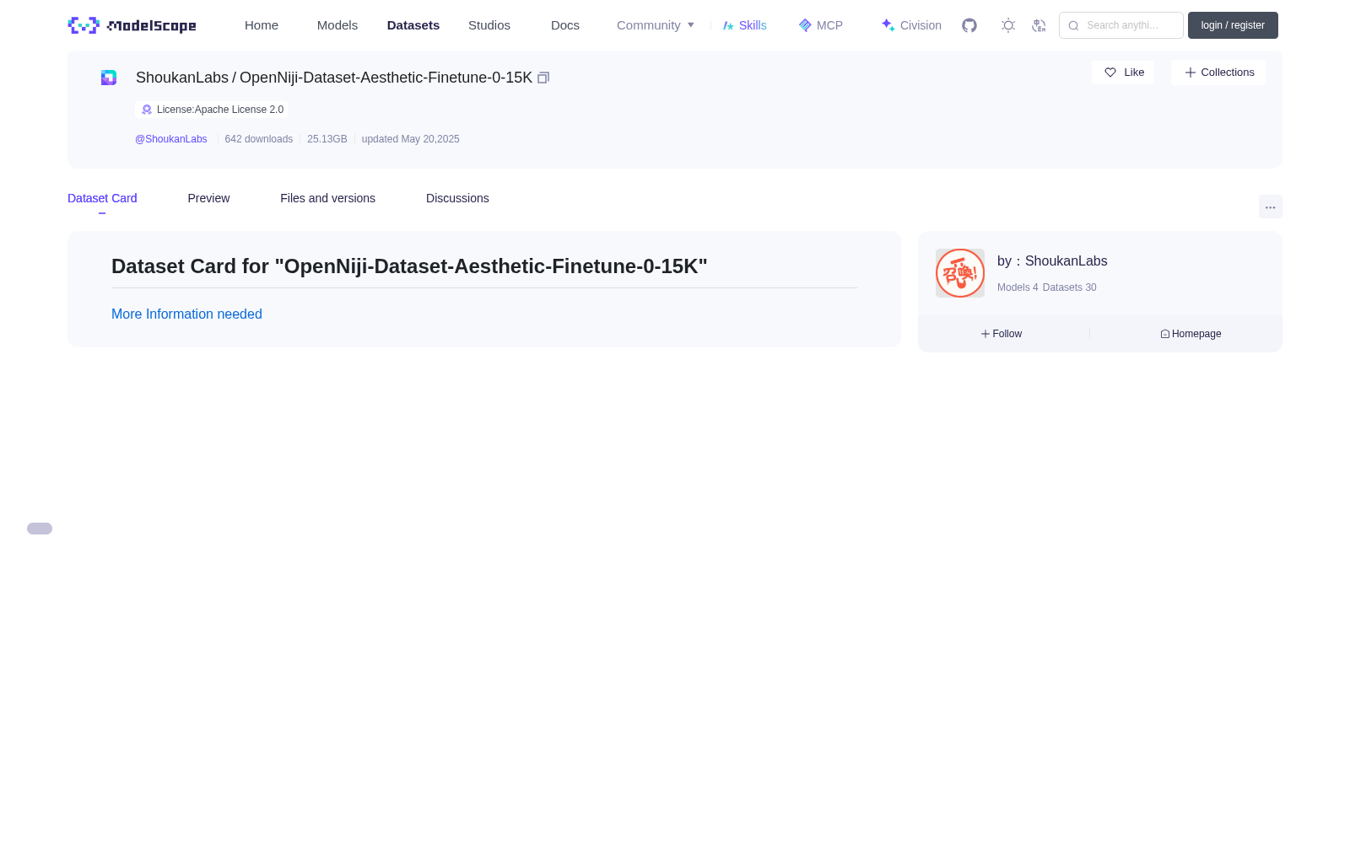Image resolution: width=1350 pixels, height=843 pixels.
Task: Copy dataset name with the copy icon
Action: (x=543, y=78)
